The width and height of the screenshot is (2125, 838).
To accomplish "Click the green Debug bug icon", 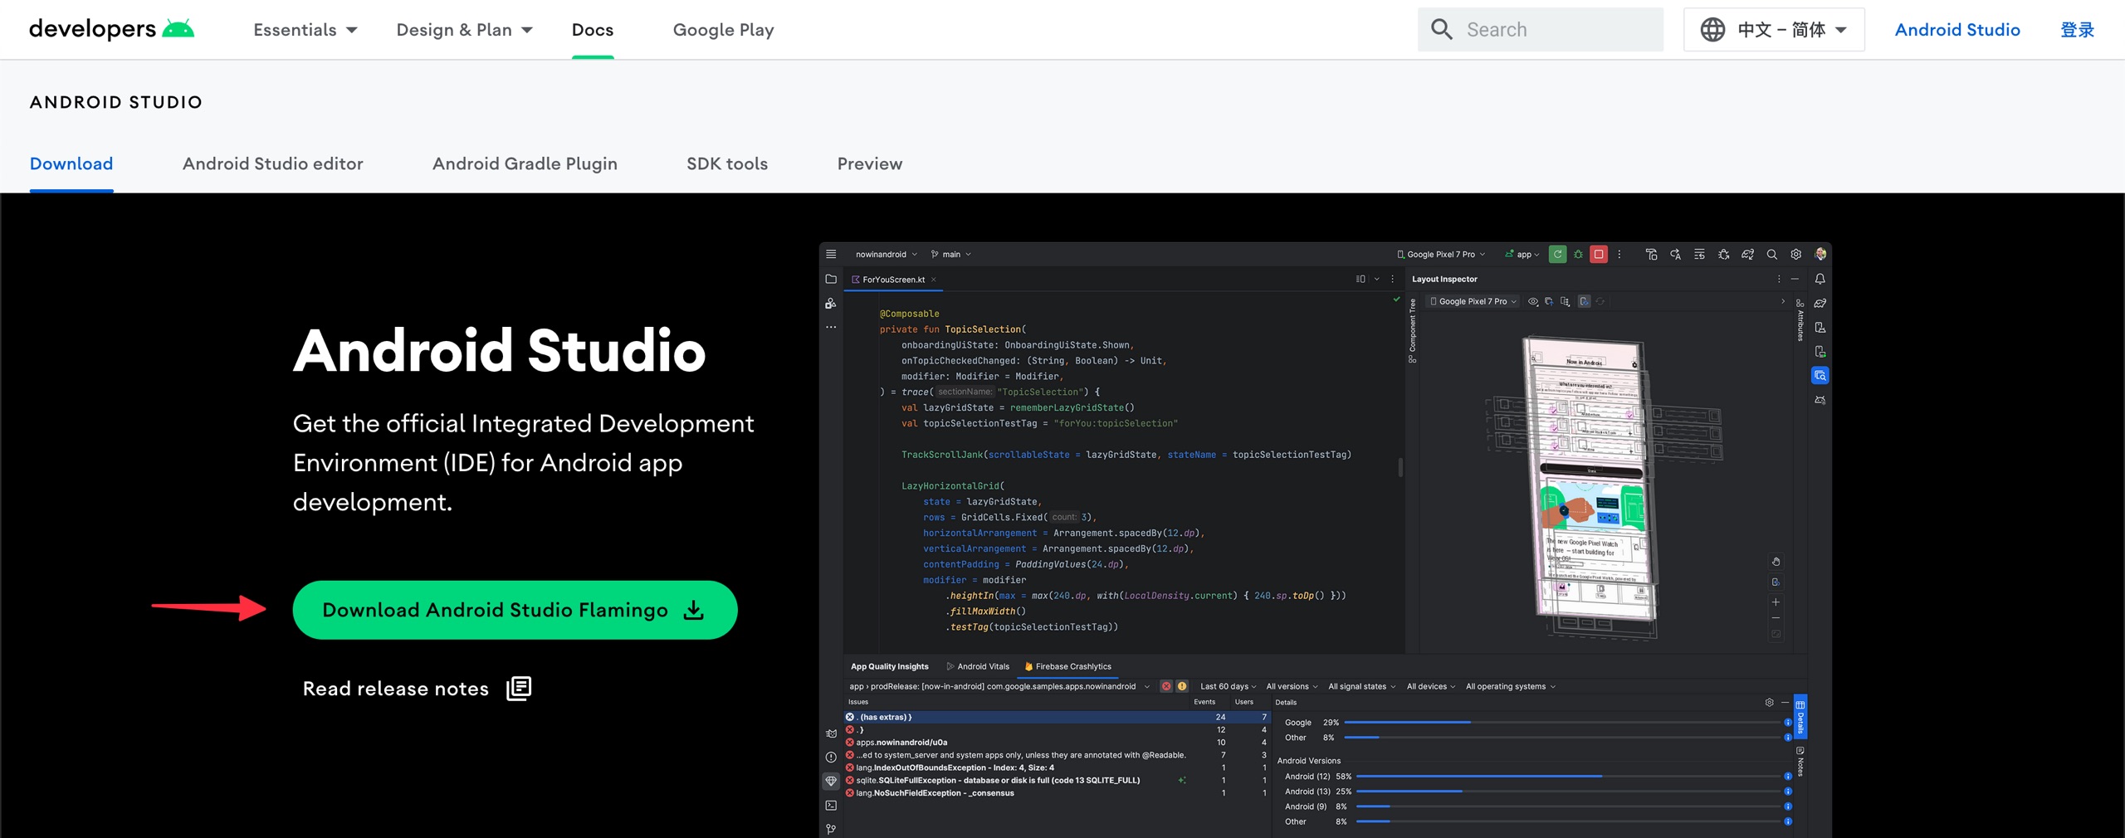I will 1578,255.
